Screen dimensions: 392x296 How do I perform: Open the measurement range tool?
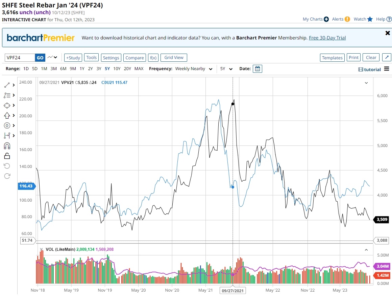pos(7,136)
